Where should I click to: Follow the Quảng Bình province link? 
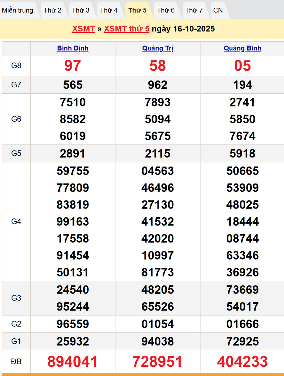tap(242, 48)
